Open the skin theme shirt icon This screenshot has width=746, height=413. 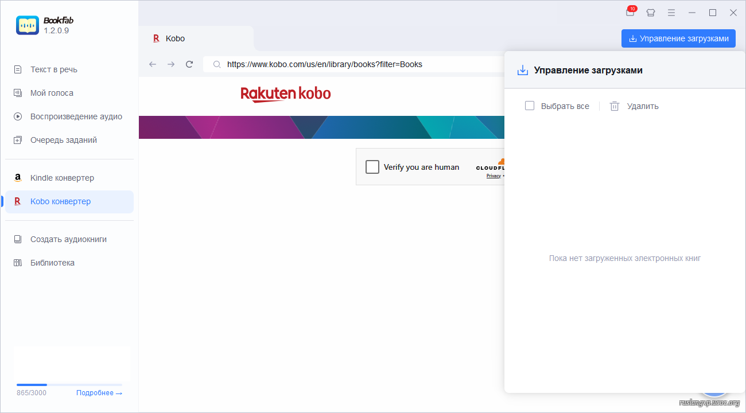(650, 13)
